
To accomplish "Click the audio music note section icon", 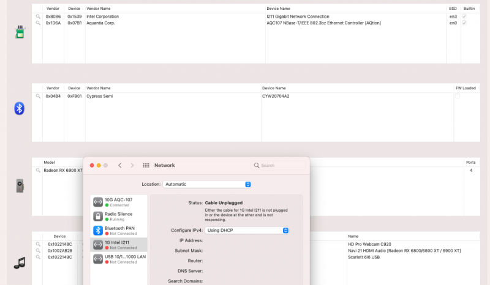I will click(20, 263).
